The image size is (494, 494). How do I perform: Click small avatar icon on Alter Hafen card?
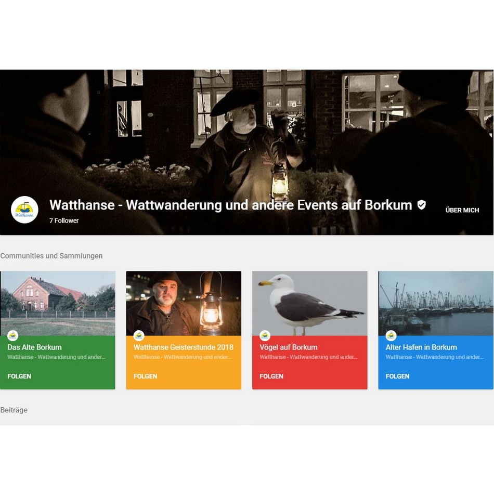coord(391,335)
